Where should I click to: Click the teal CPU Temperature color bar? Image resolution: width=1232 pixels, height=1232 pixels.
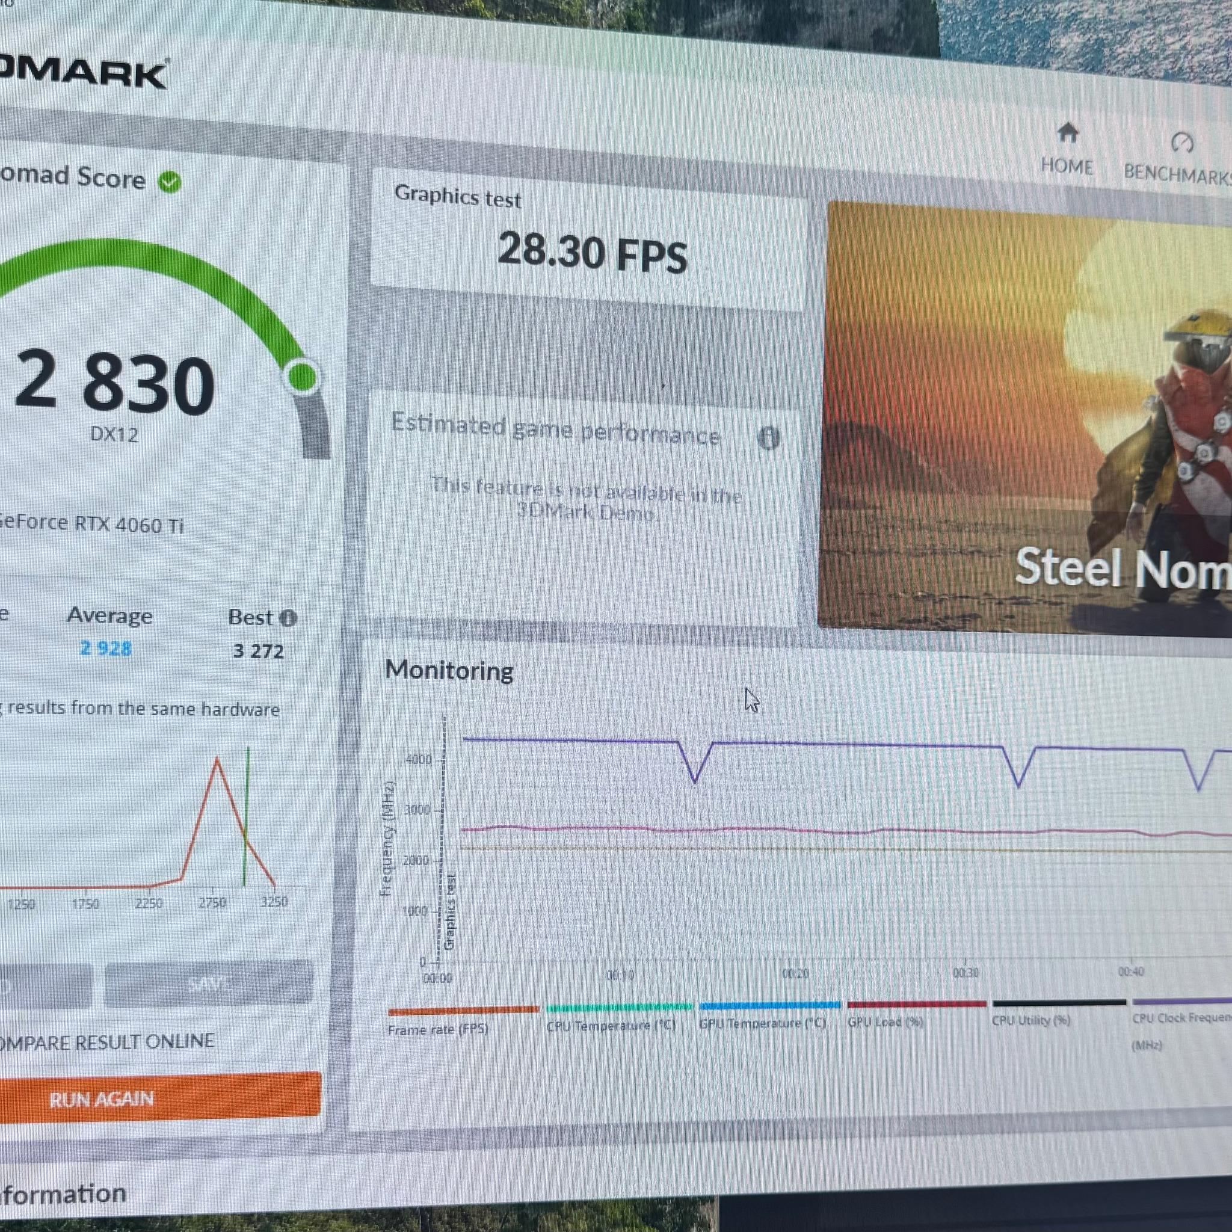click(618, 1008)
